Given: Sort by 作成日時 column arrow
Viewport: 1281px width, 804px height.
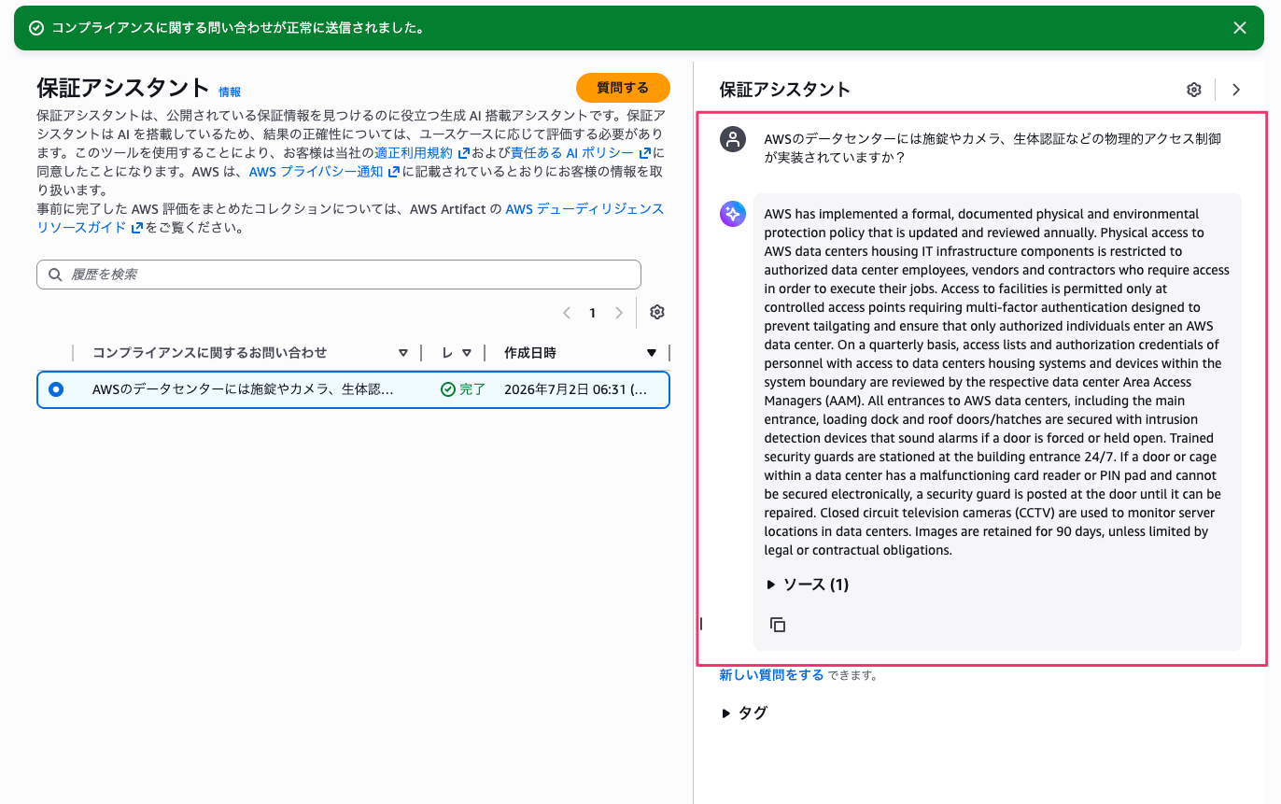Looking at the screenshot, I should coord(652,353).
